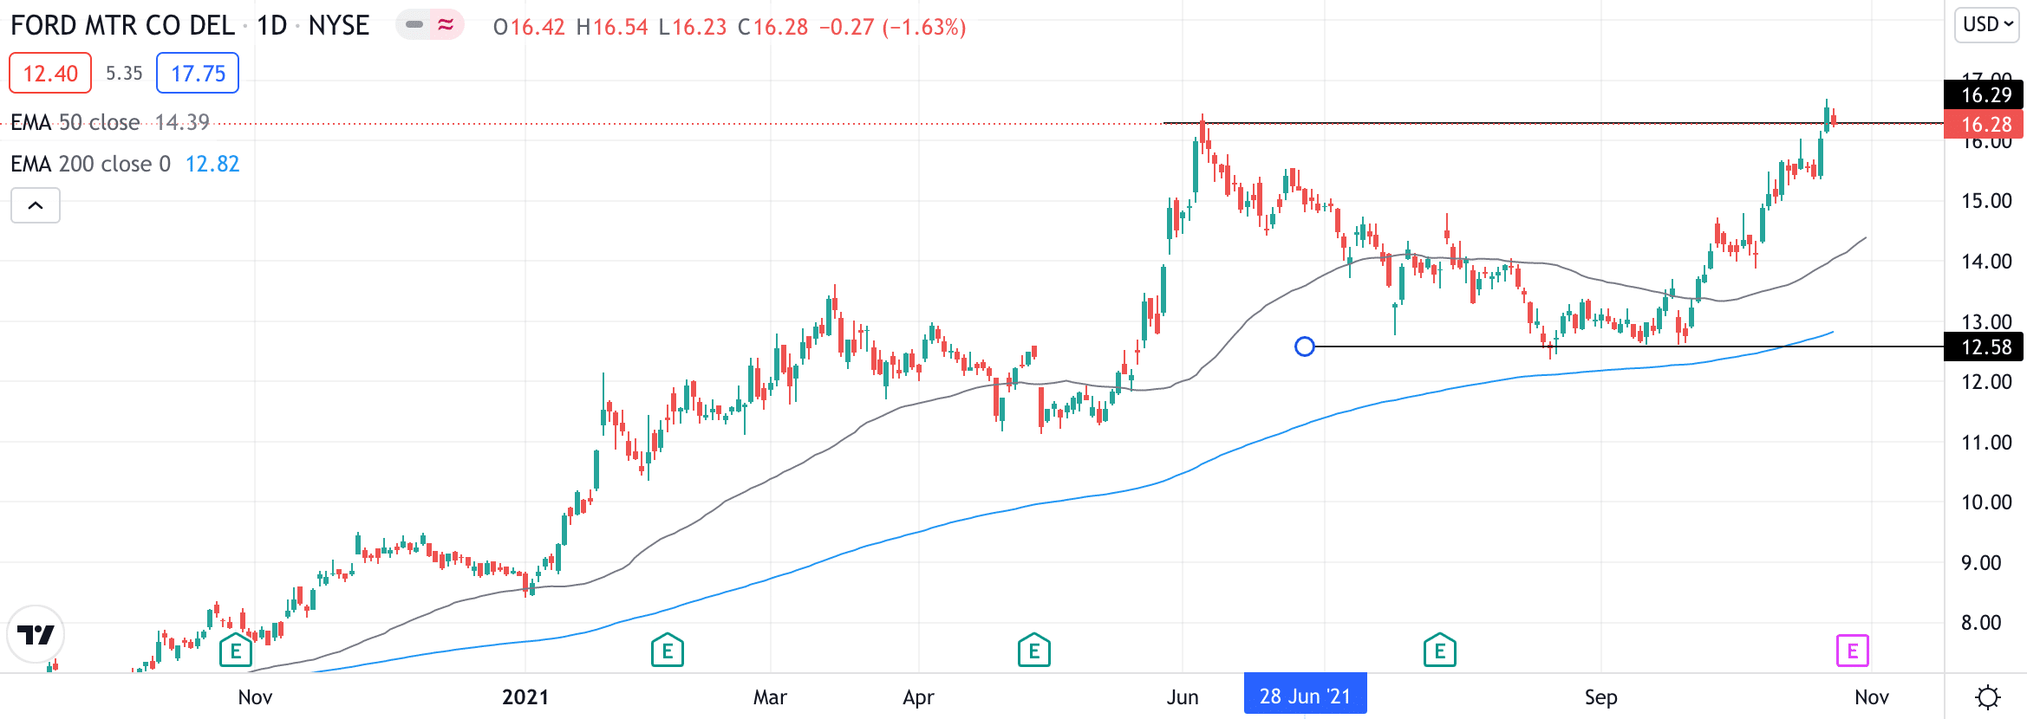Select the blue circle anchor of horizontal ray

coord(1305,347)
